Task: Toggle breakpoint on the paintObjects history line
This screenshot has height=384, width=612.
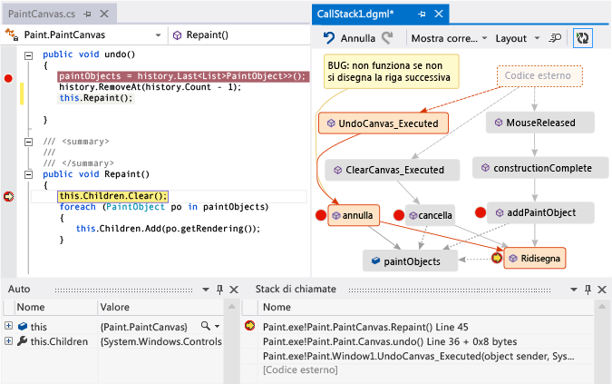Action: click(x=9, y=78)
